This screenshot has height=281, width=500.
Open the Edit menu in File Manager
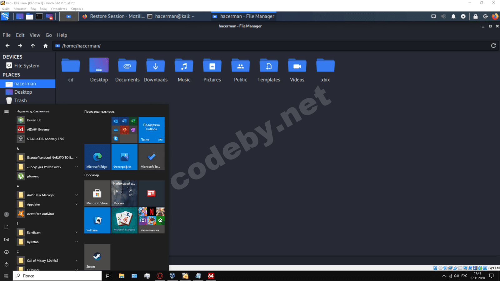(20, 35)
